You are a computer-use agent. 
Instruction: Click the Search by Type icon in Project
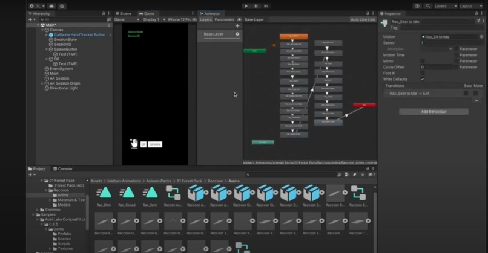pos(347,175)
